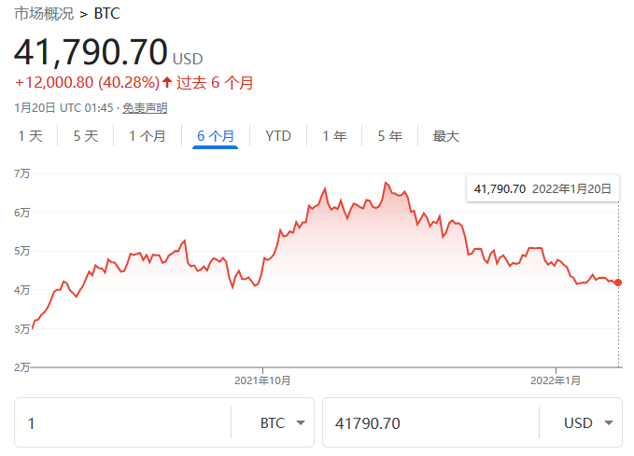
Task: Choose the 1 个月 range tab
Action: [x=148, y=136]
